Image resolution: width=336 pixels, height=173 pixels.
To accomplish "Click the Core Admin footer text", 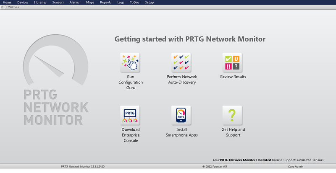I will [296, 166].
